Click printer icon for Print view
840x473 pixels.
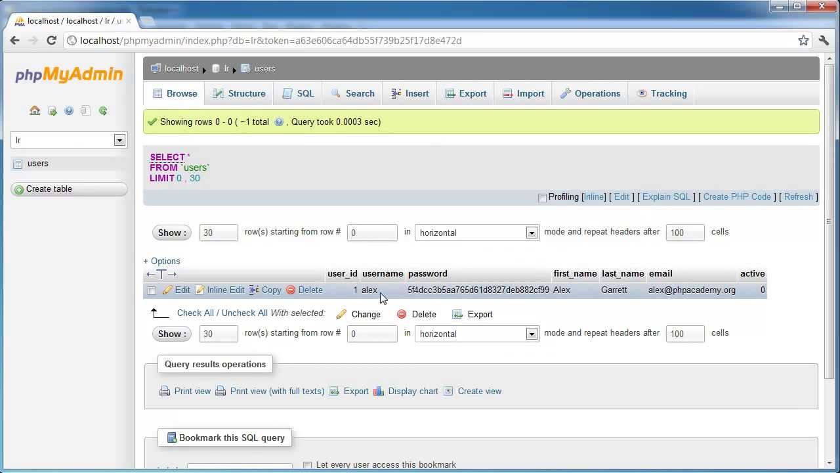[x=165, y=391]
